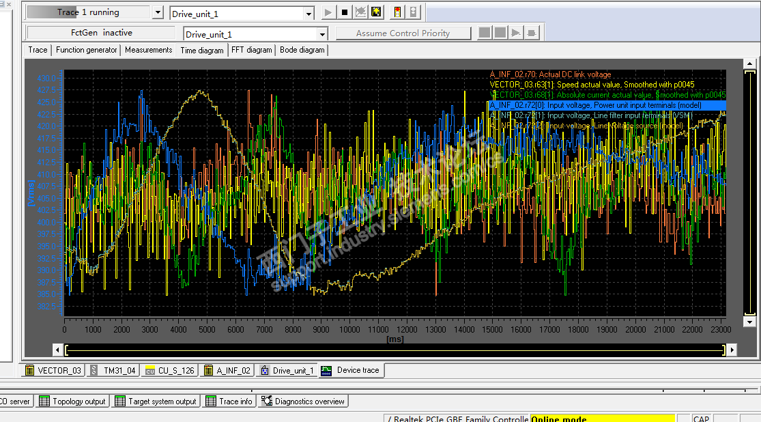This screenshot has width=761, height=422.
Task: Open the A_INF_02 bottom tab
Action: pyautogui.click(x=228, y=371)
